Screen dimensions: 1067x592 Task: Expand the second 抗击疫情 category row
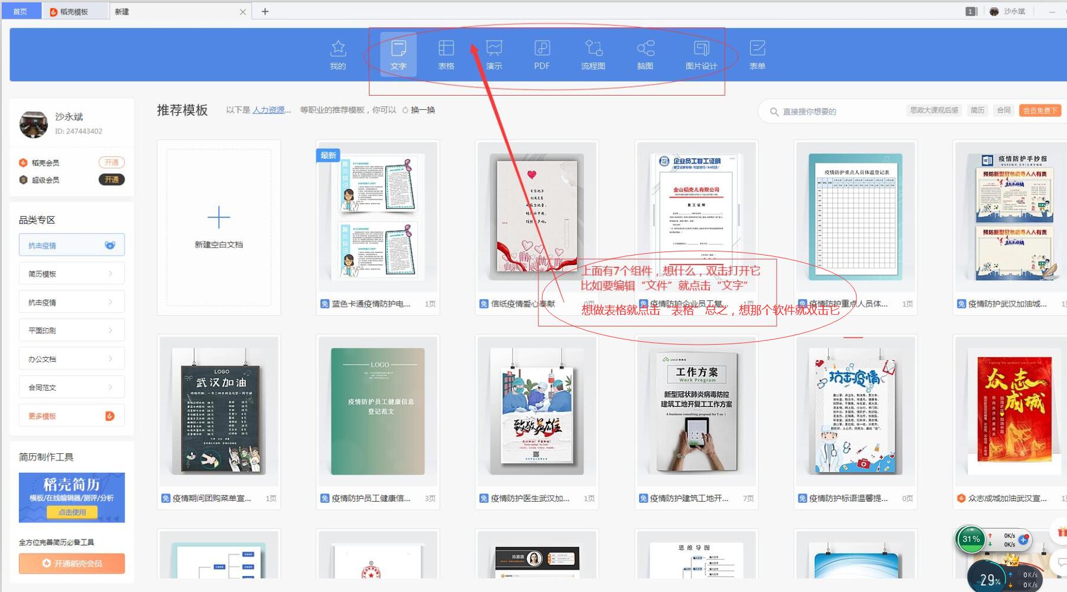coord(72,302)
